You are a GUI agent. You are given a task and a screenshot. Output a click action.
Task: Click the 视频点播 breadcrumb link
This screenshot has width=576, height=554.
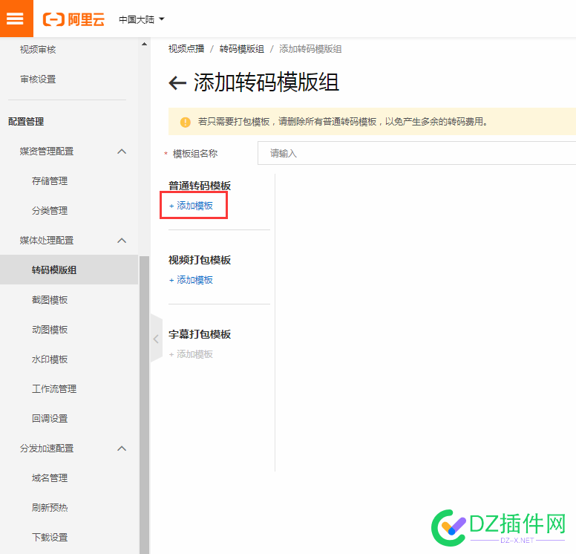(186, 49)
